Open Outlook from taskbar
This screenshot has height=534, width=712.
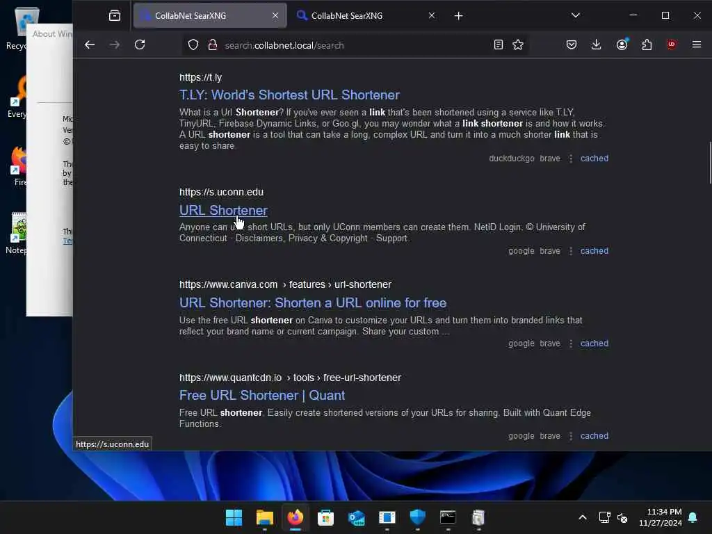click(x=357, y=517)
